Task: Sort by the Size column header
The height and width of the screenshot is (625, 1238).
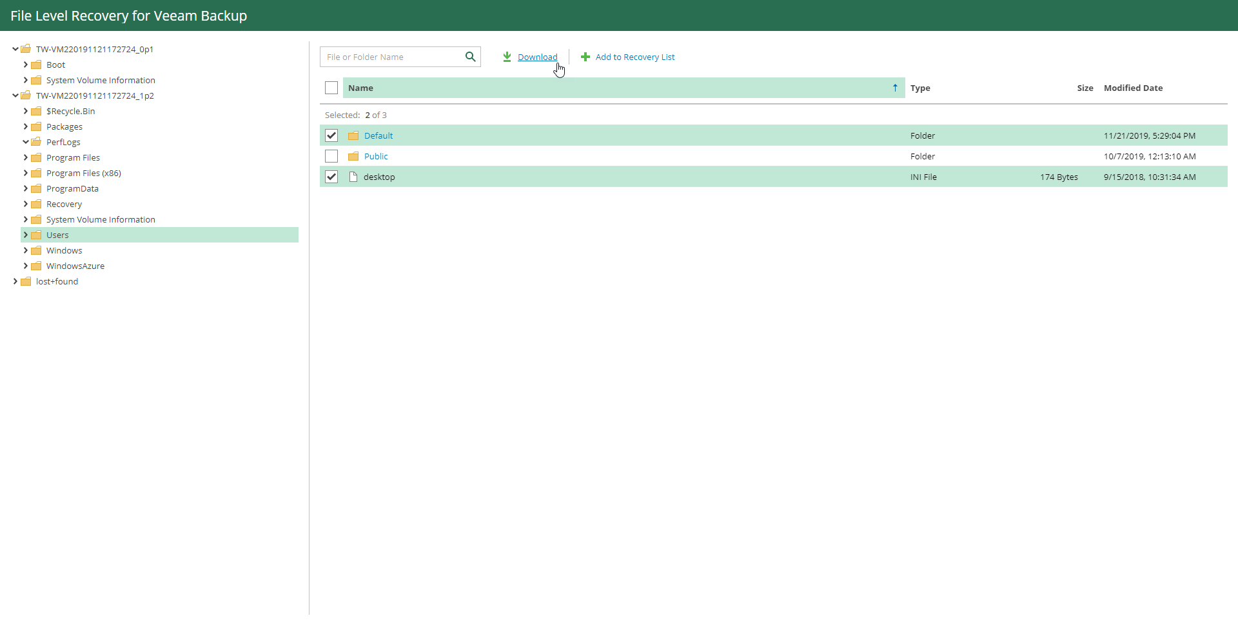Action: click(x=1085, y=88)
